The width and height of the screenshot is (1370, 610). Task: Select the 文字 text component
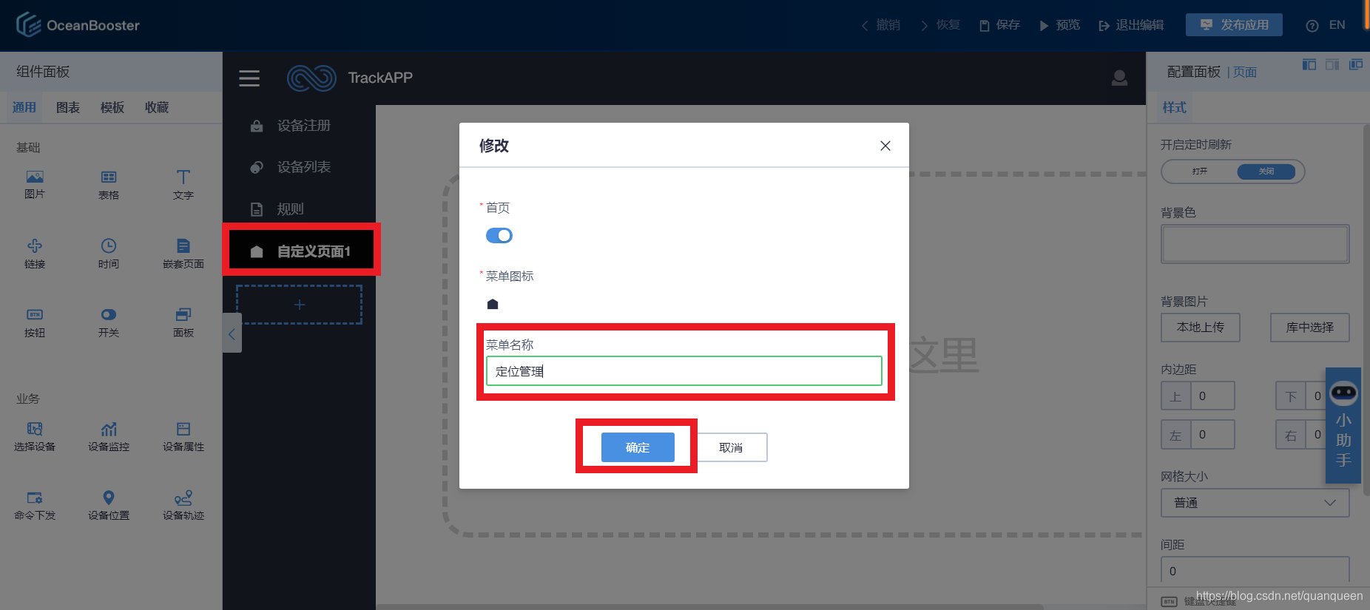click(183, 184)
